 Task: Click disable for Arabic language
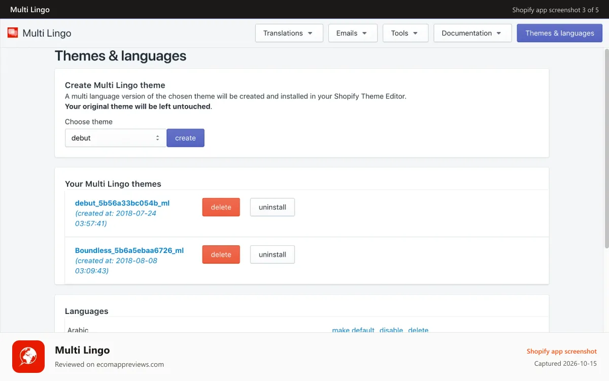[x=391, y=330]
